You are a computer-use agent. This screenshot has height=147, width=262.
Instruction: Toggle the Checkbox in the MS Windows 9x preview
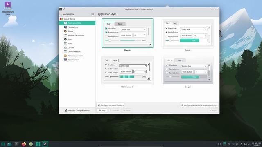106,65
